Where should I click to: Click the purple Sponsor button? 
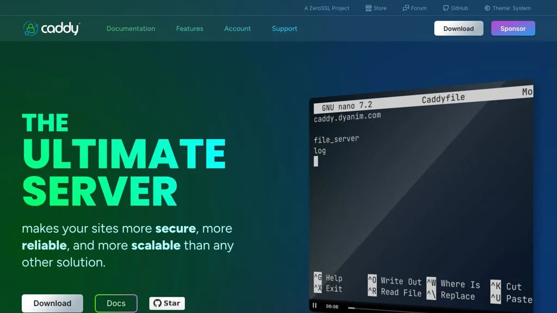[513, 28]
